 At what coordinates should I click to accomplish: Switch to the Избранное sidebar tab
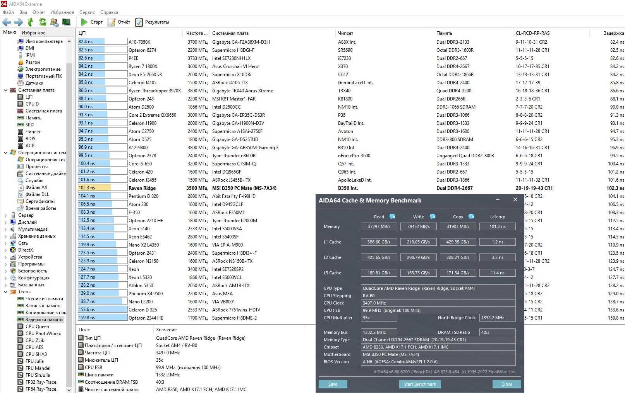click(x=34, y=33)
